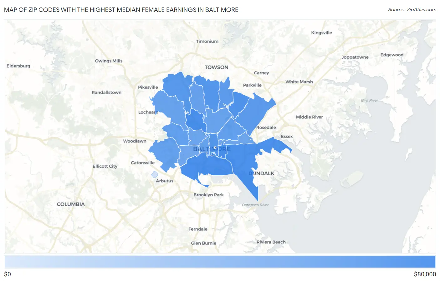Click the Eldersburg place label
Screen dimensions: 440x281
pyautogui.click(x=18, y=66)
